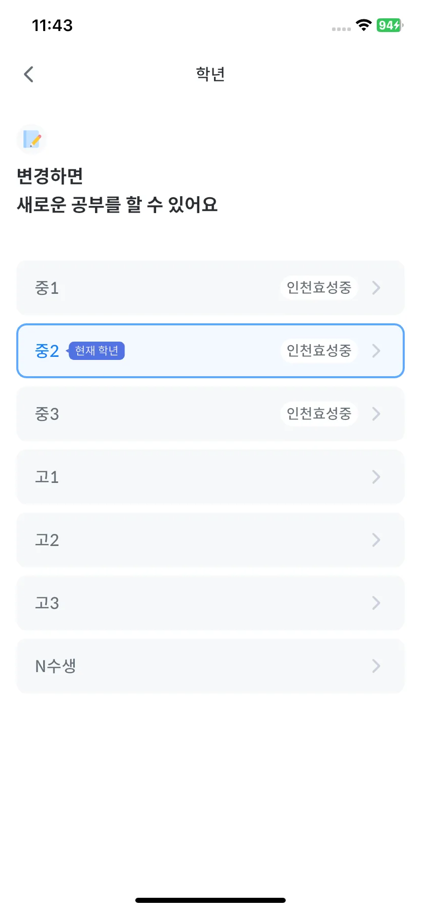The height and width of the screenshot is (911, 421).
Task: Tap the 인천효성중 school tag on 중1
Action: click(x=319, y=288)
